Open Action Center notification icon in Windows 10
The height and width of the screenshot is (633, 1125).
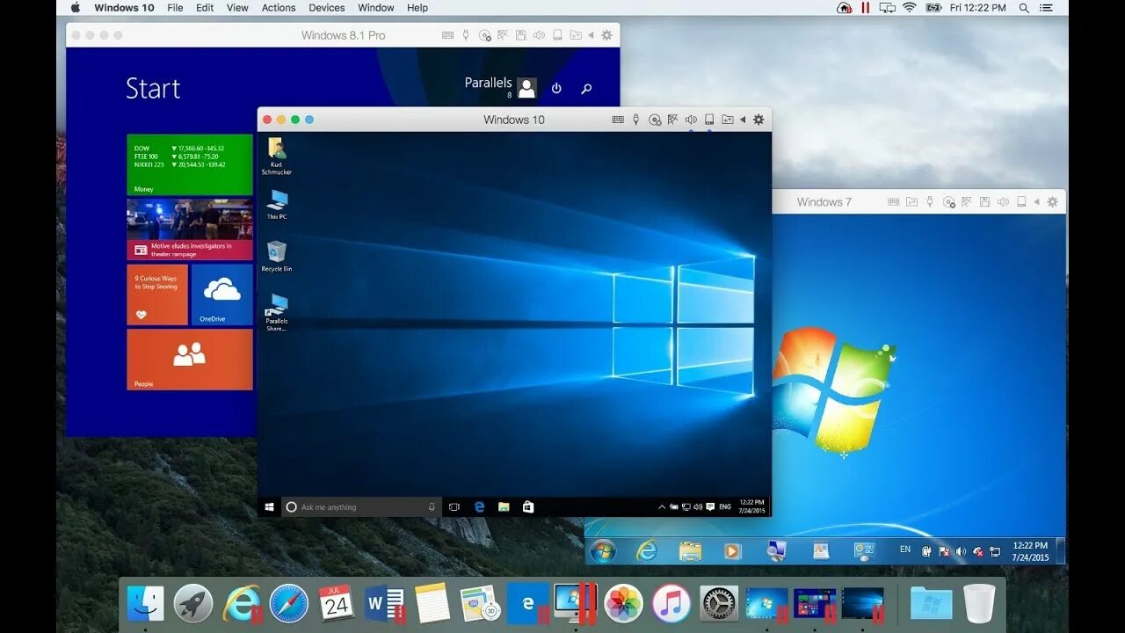tap(710, 507)
